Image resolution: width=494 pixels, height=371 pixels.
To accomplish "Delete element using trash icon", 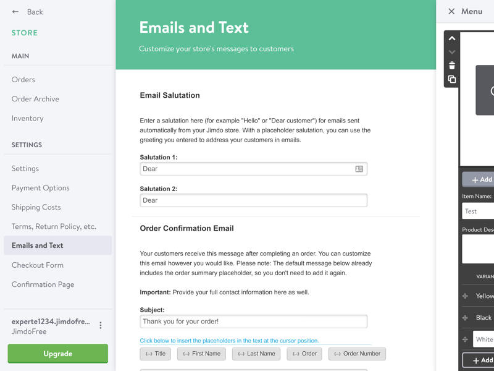I will pos(452,66).
